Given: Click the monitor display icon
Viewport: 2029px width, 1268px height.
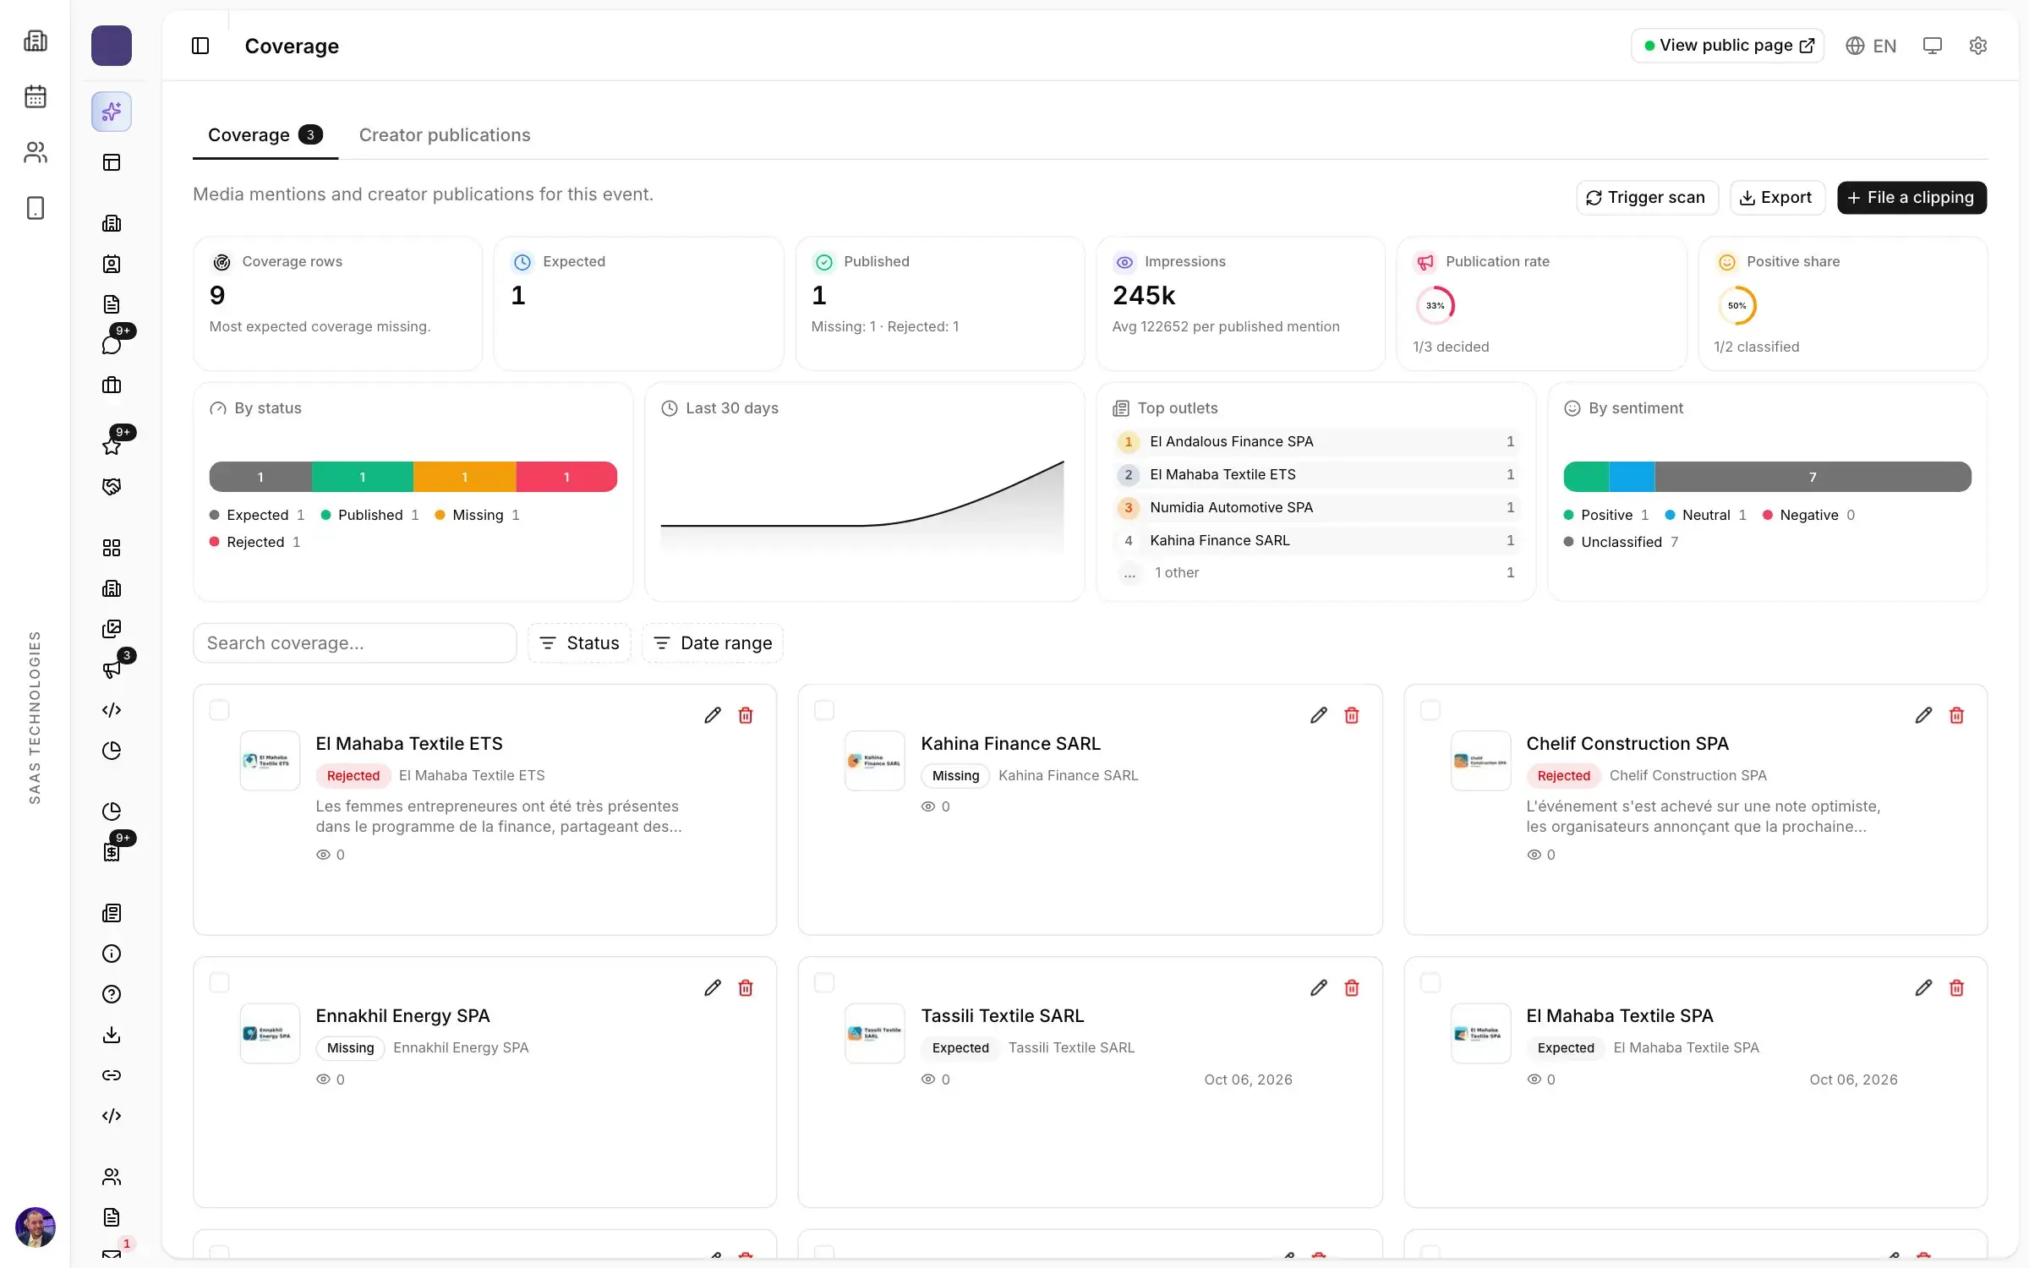Looking at the screenshot, I should [1932, 46].
